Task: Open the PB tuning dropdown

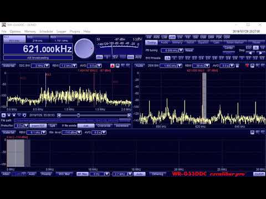Action: pos(181,50)
